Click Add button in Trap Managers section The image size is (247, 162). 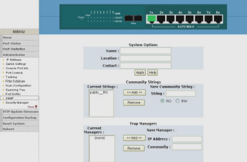(x=134, y=138)
